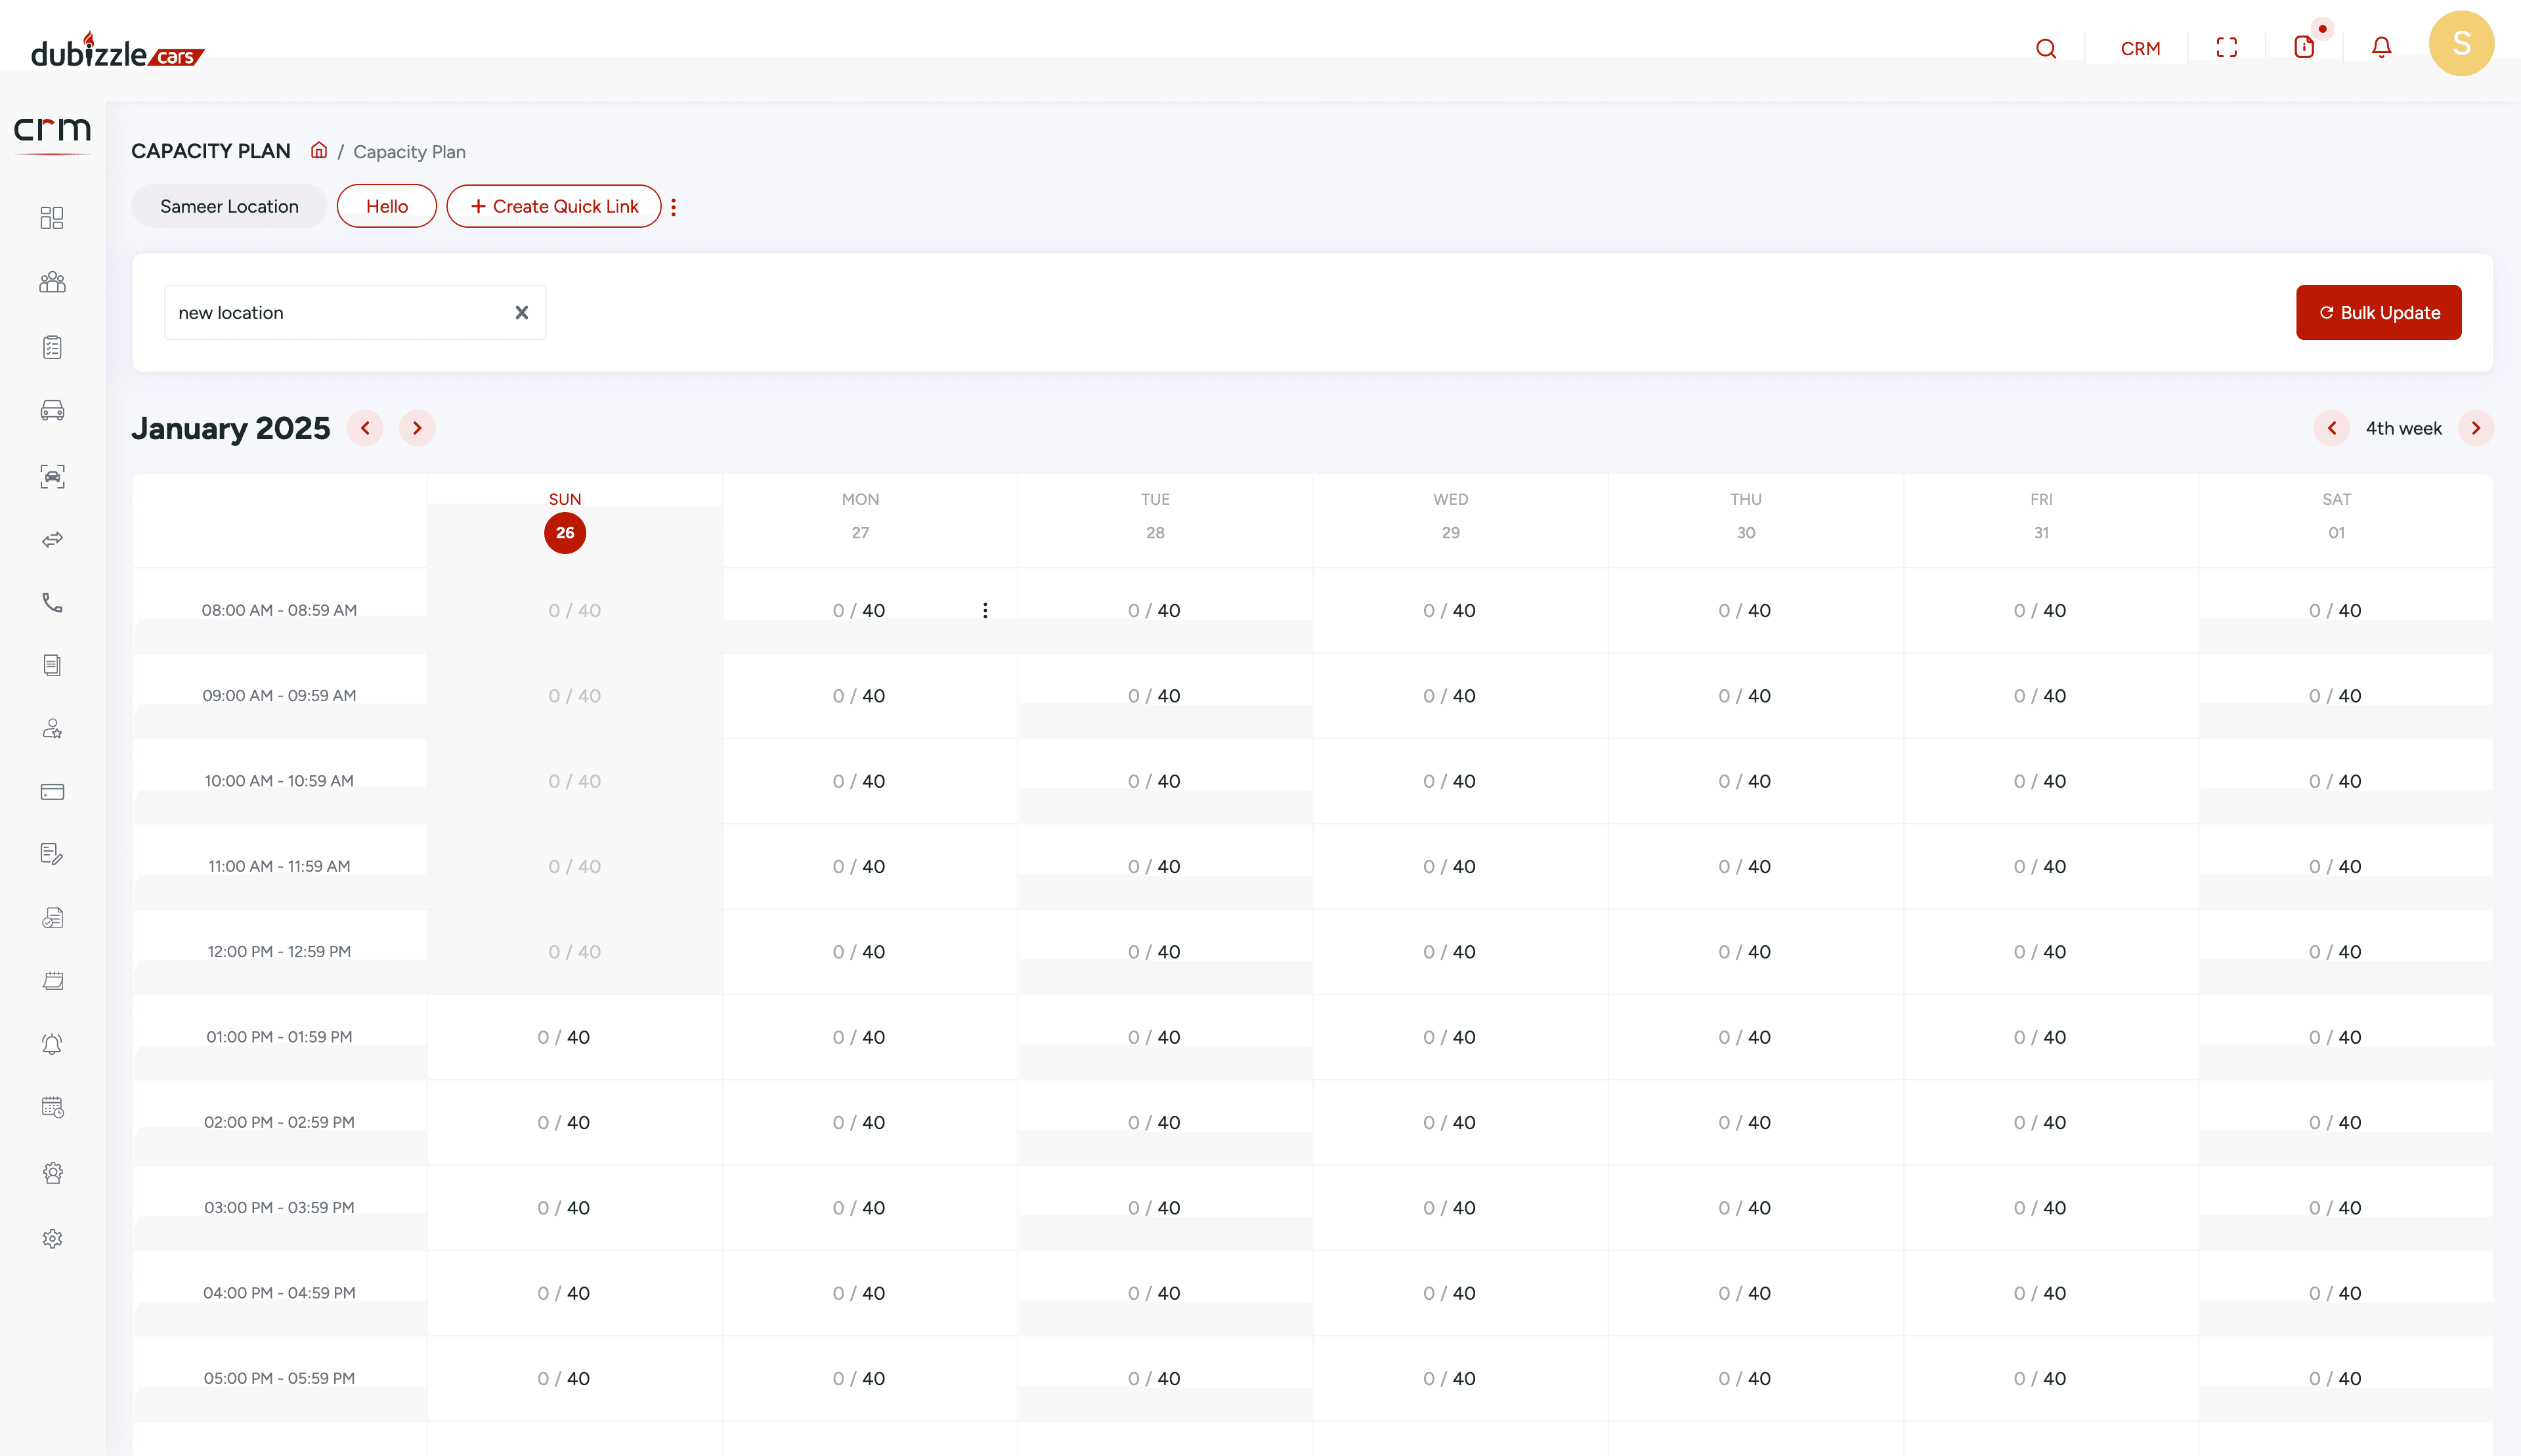2521x1456 pixels.
Task: Open the bottom settings gear in sidebar
Action: pyautogui.click(x=52, y=1239)
